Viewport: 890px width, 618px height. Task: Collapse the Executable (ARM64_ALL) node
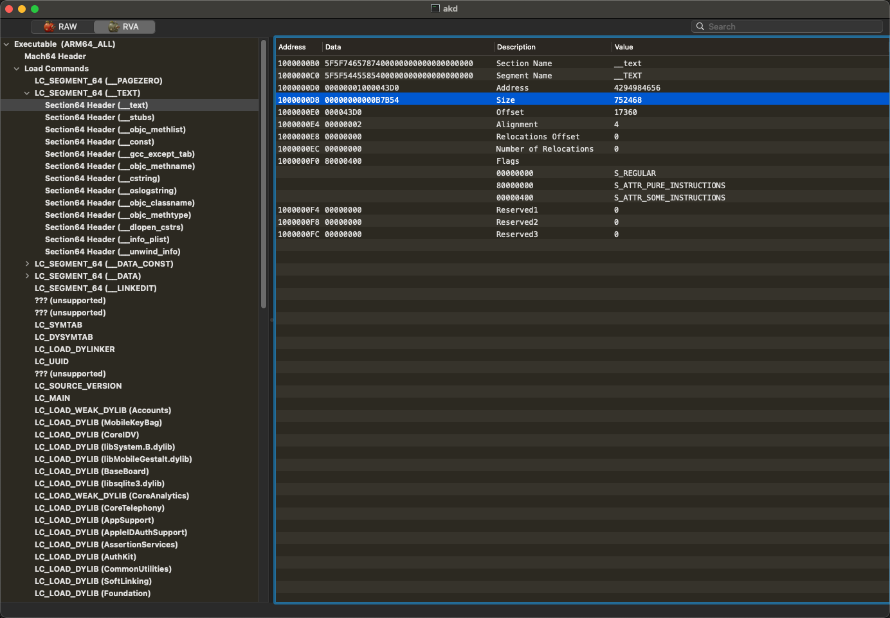click(x=6, y=44)
